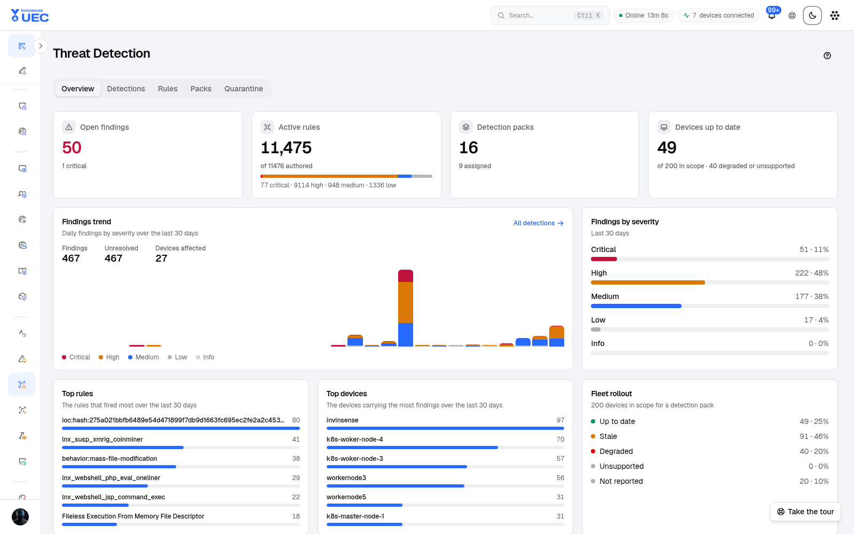Open the fingerprint-with-scan-frame sidebar icon
This screenshot has height=534, width=854.
(22, 131)
